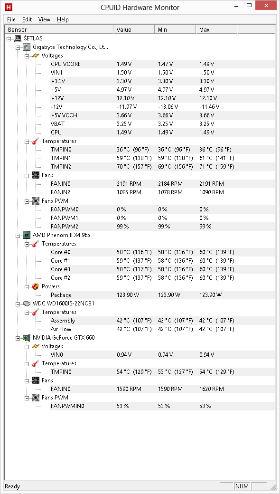Collapse the ŠETLAS root node
The image size is (280, 494).
[x=9, y=38]
